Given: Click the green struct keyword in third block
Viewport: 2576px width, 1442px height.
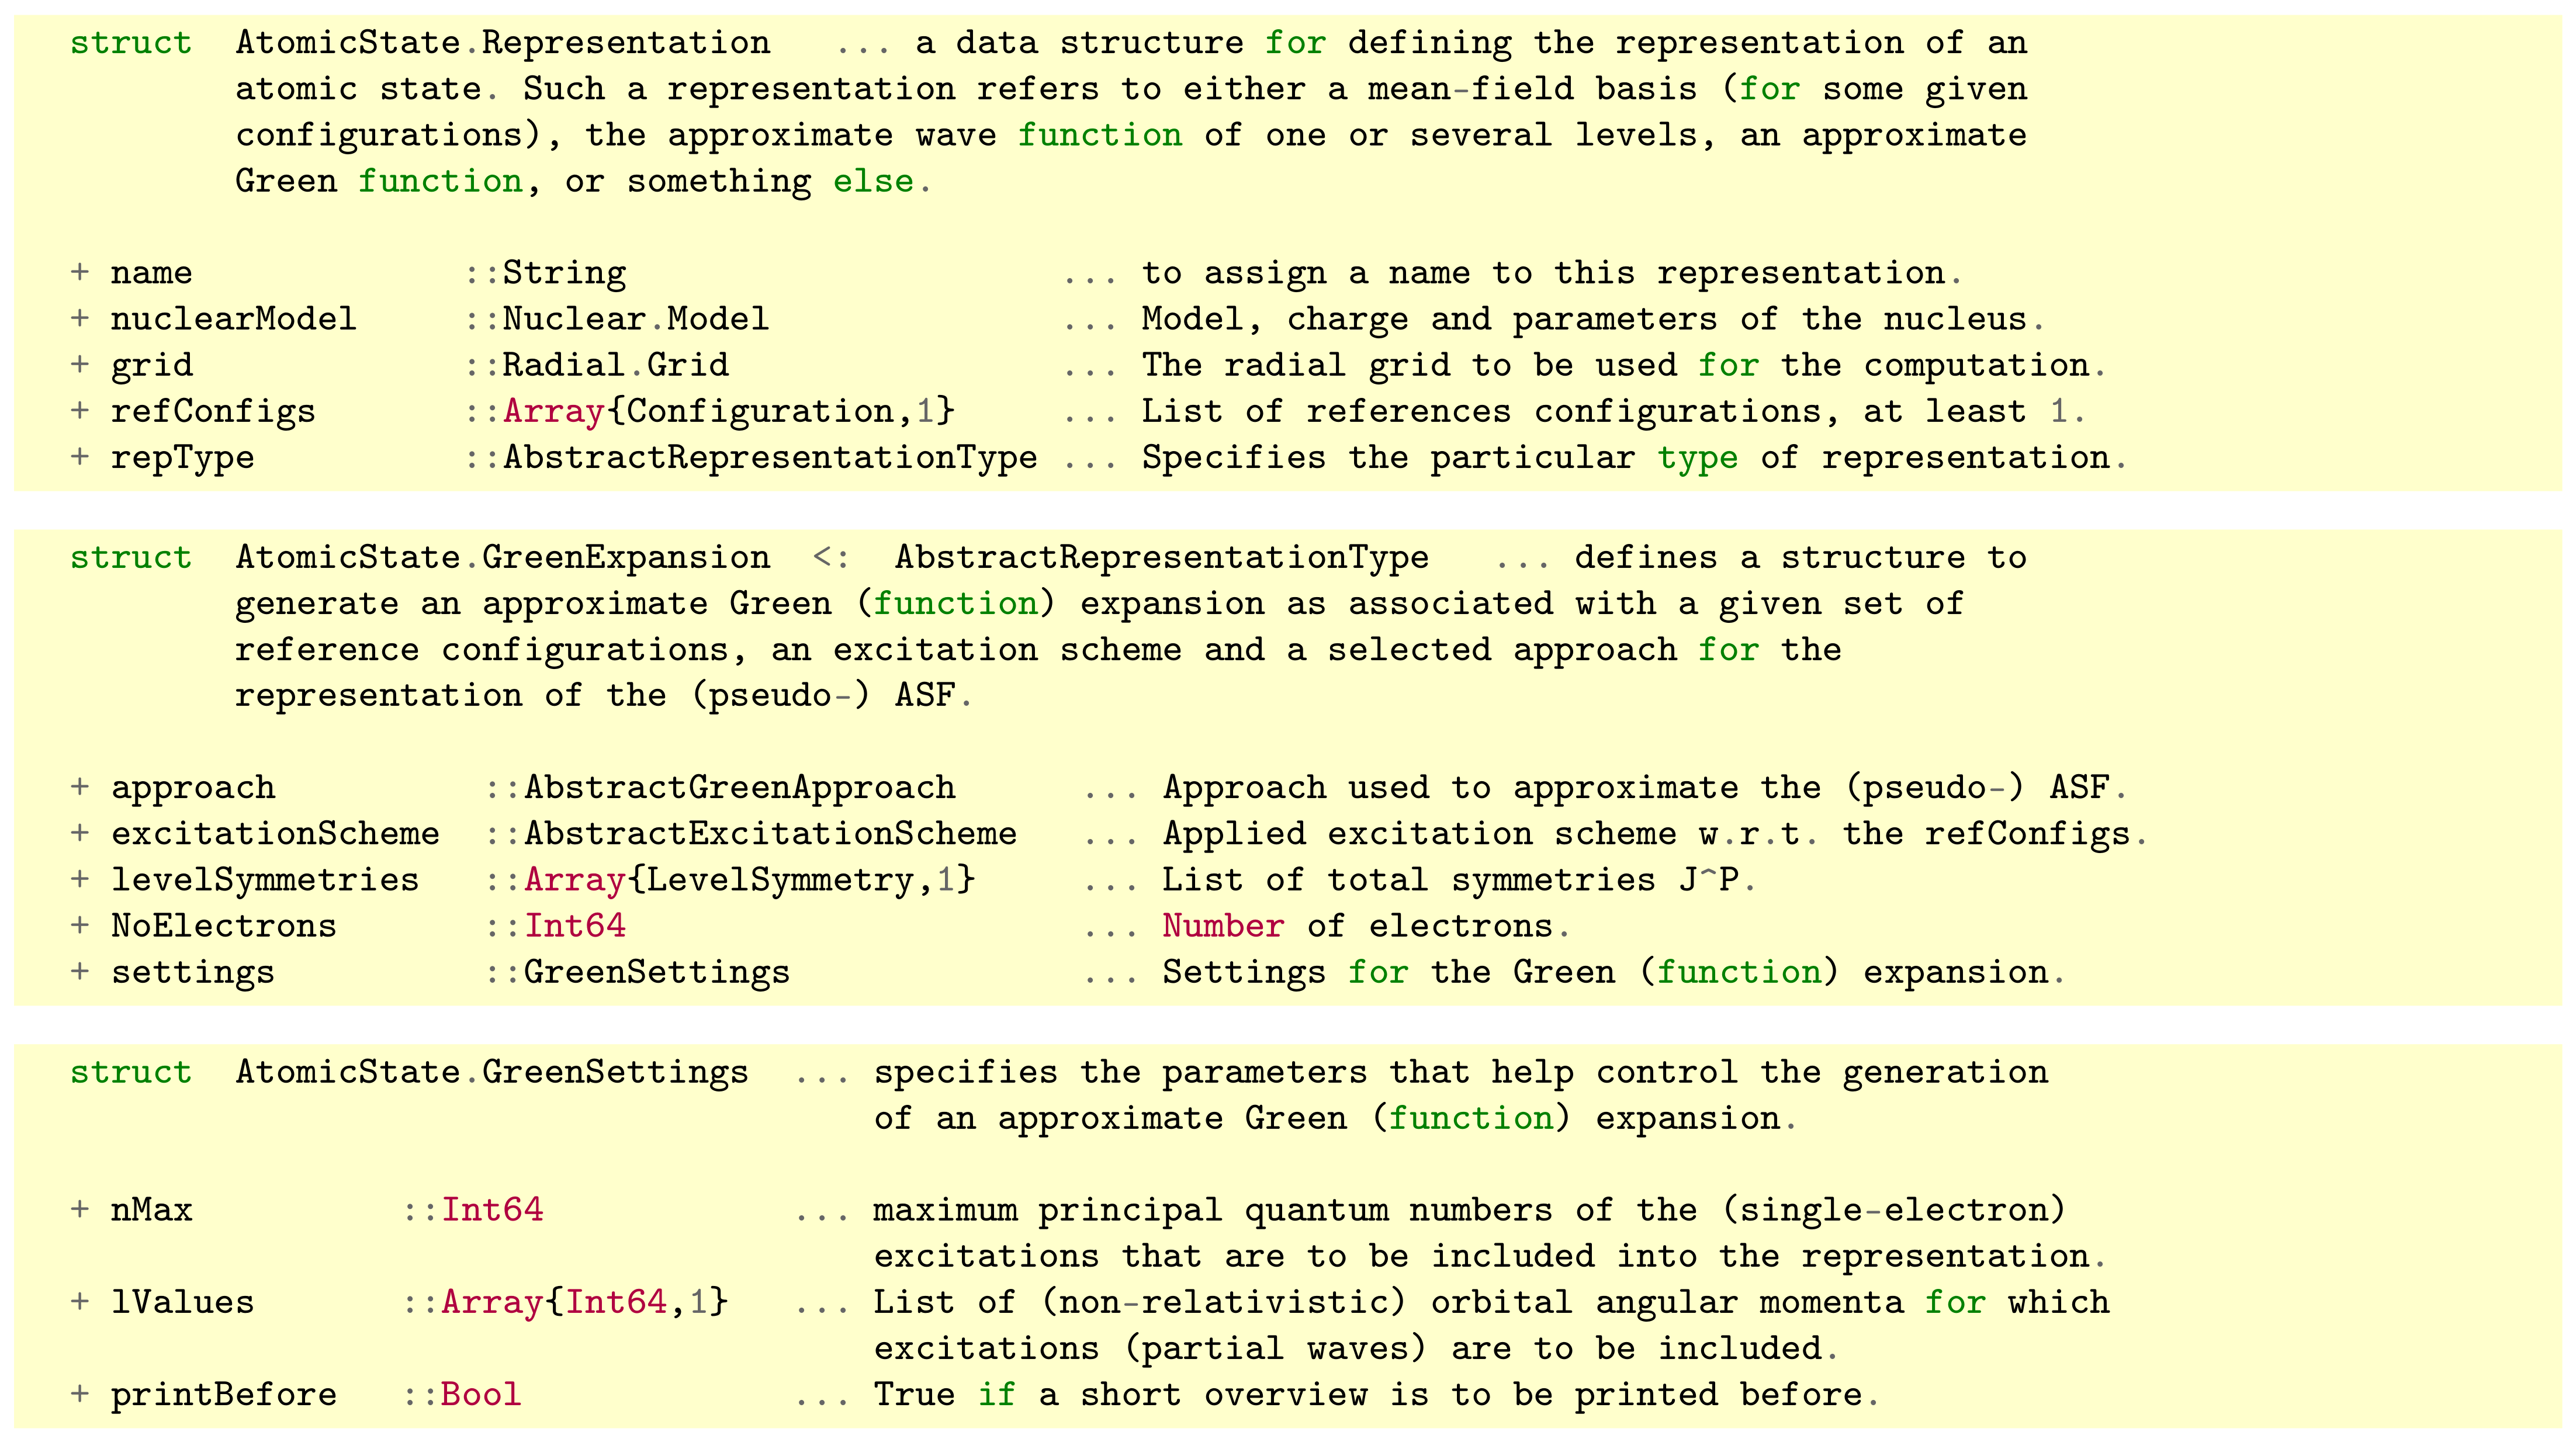Looking at the screenshot, I should coord(130,1071).
